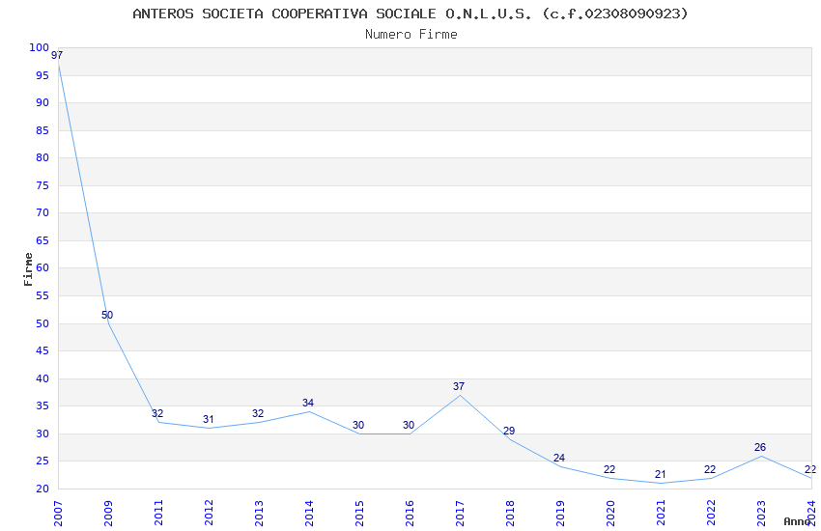Click data label 32 above year 2011
821x531 pixels.
pyautogui.click(x=157, y=413)
